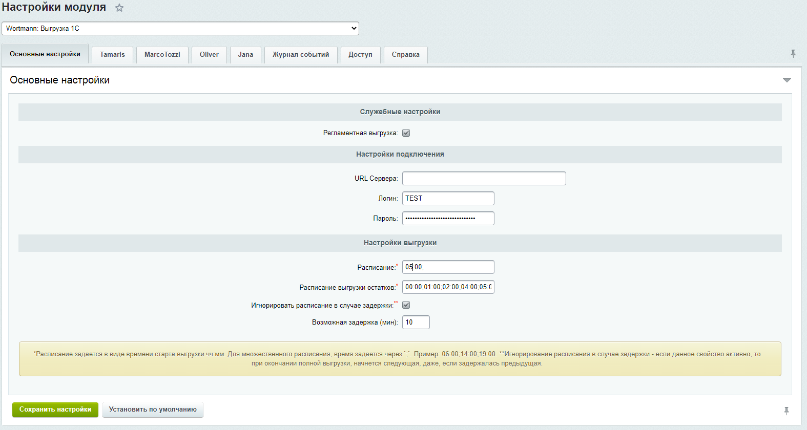This screenshot has width=807, height=430.
Task: Click the Установить по умолчанию button
Action: click(153, 410)
